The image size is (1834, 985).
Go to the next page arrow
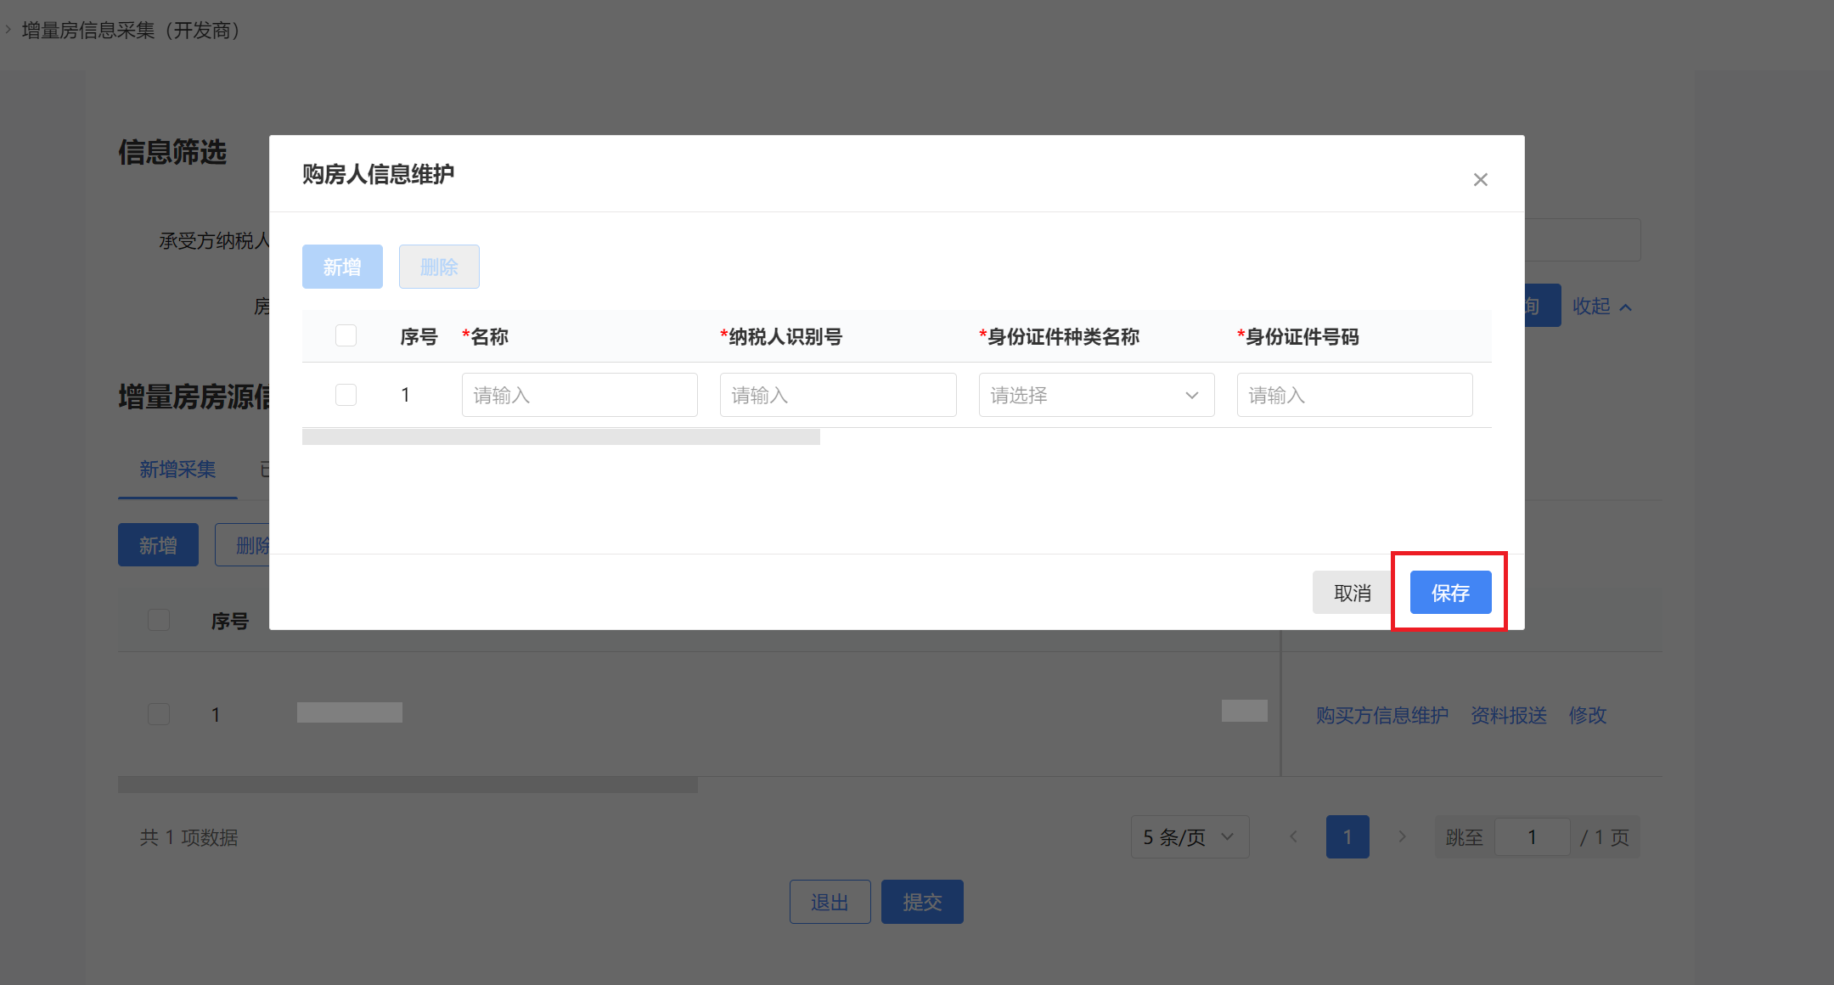1402,837
